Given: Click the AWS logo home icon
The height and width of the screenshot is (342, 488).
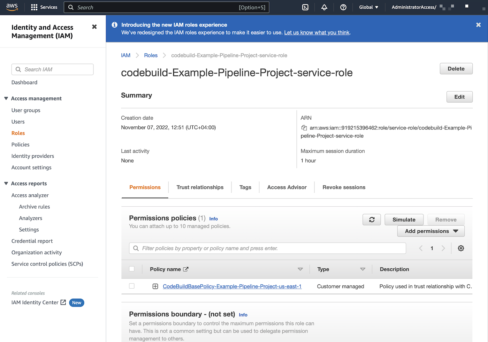Looking at the screenshot, I should [12, 7].
